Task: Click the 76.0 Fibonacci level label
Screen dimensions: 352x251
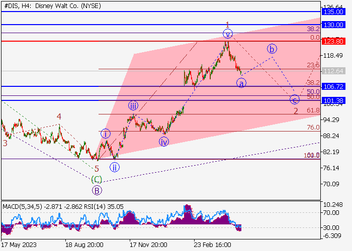Action: (313, 128)
